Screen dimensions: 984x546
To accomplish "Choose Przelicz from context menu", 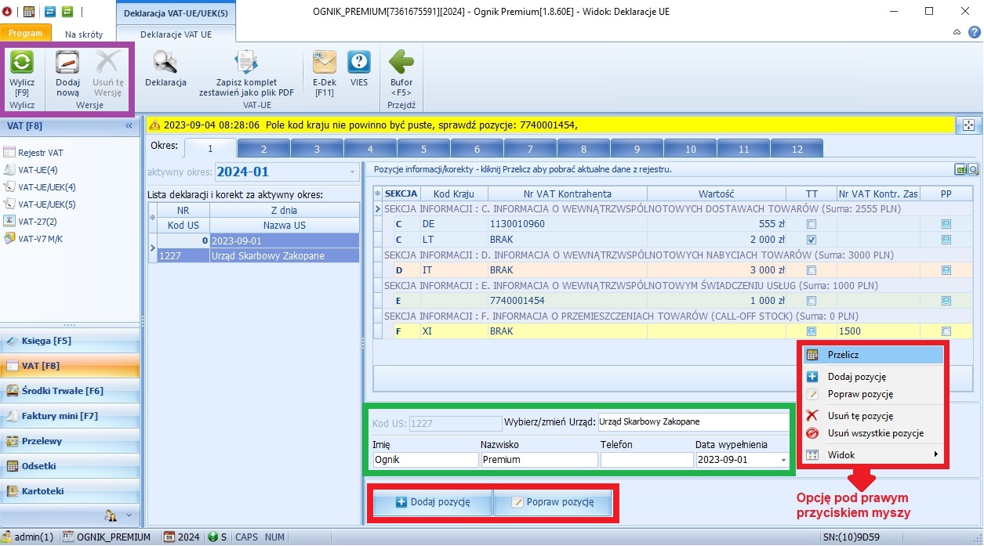I will click(x=873, y=355).
